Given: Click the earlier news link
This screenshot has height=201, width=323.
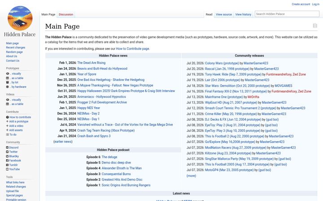Looking at the screenshot, I should point(63,142).
